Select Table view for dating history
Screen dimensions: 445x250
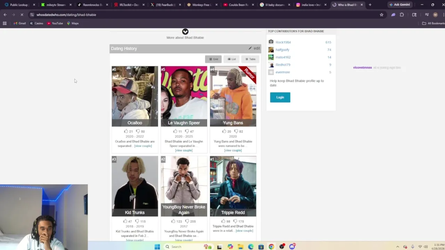[x=250, y=59]
